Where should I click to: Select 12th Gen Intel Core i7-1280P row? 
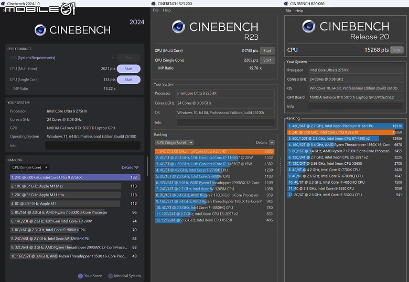(x=74, y=221)
